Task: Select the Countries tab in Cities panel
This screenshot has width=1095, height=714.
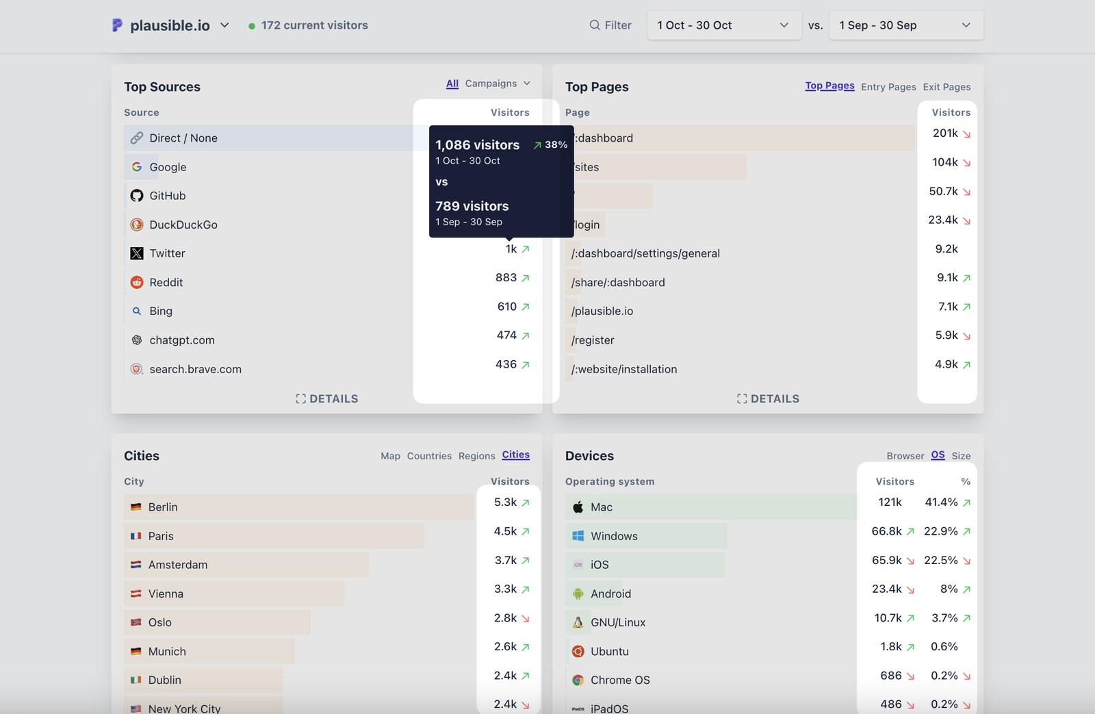Action: click(x=429, y=456)
